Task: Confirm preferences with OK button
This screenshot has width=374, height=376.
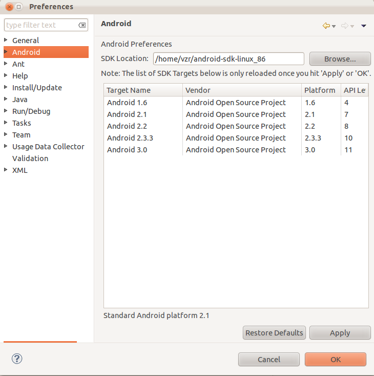Action: (336, 359)
